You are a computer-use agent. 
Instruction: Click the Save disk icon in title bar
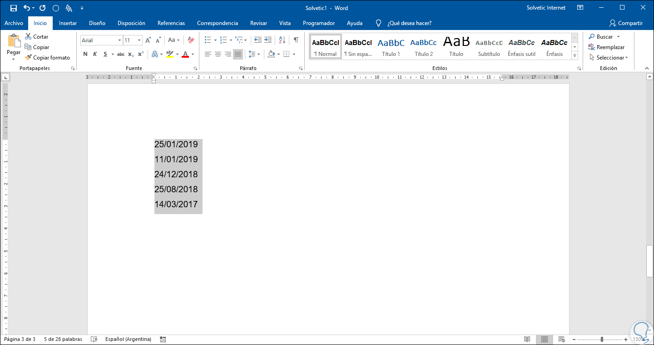pyautogui.click(x=14, y=8)
